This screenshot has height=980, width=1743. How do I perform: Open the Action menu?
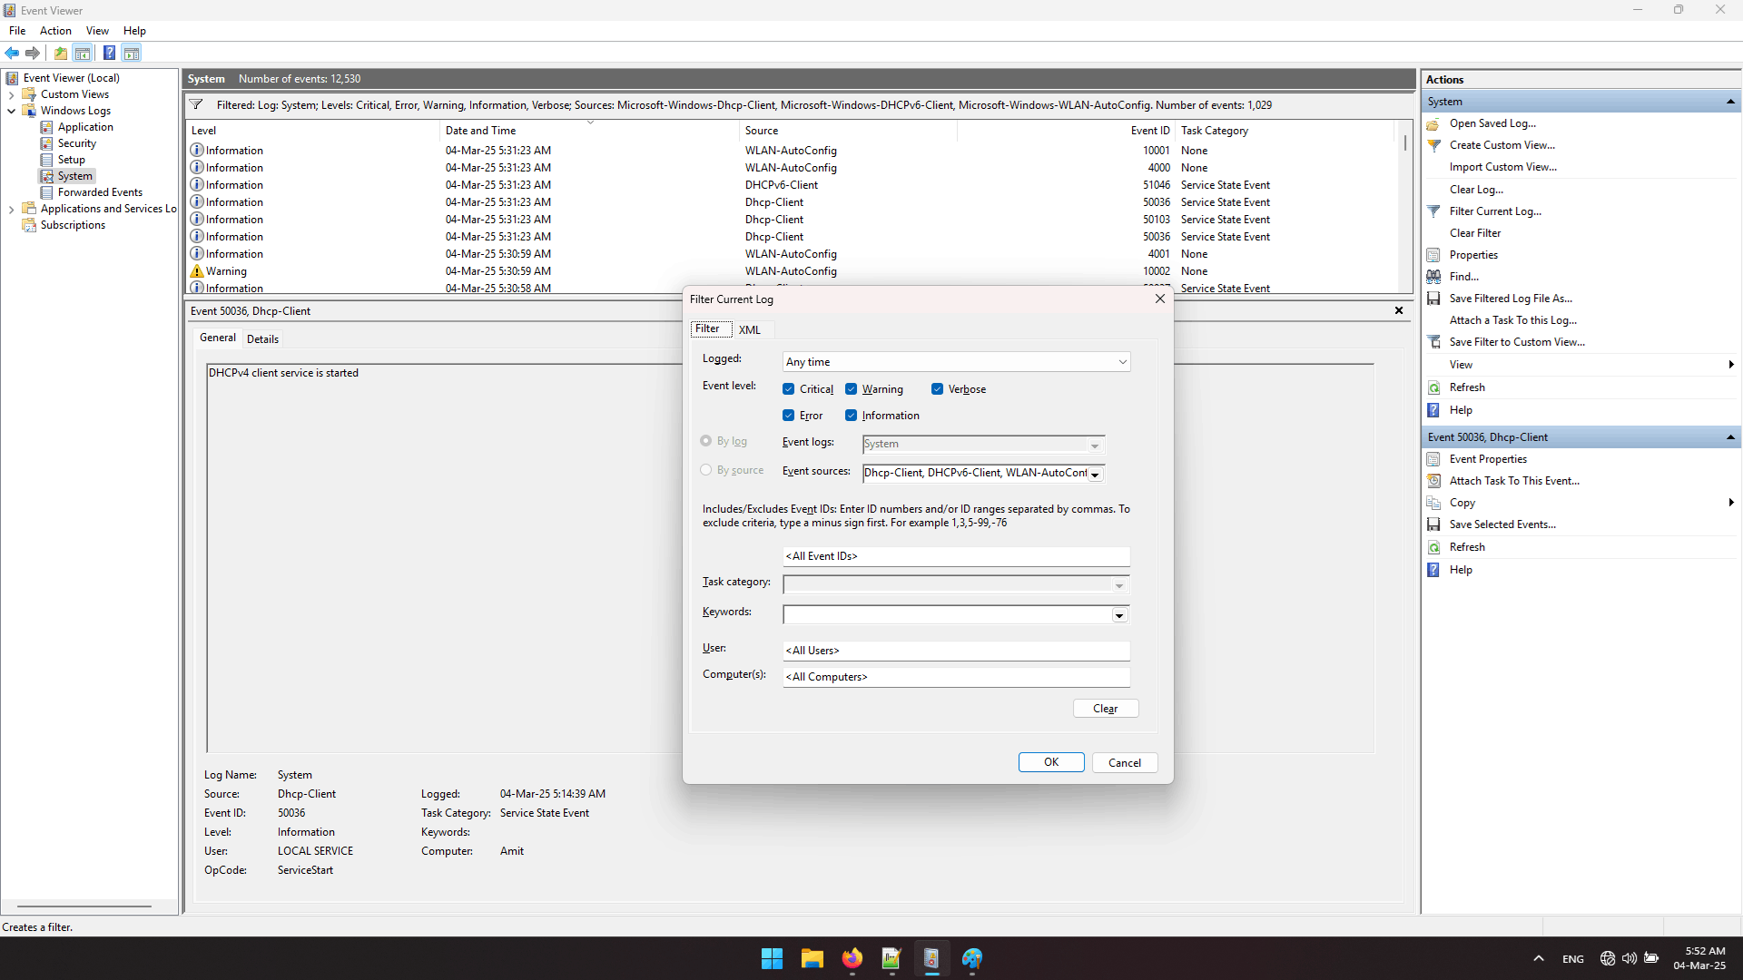coord(55,31)
